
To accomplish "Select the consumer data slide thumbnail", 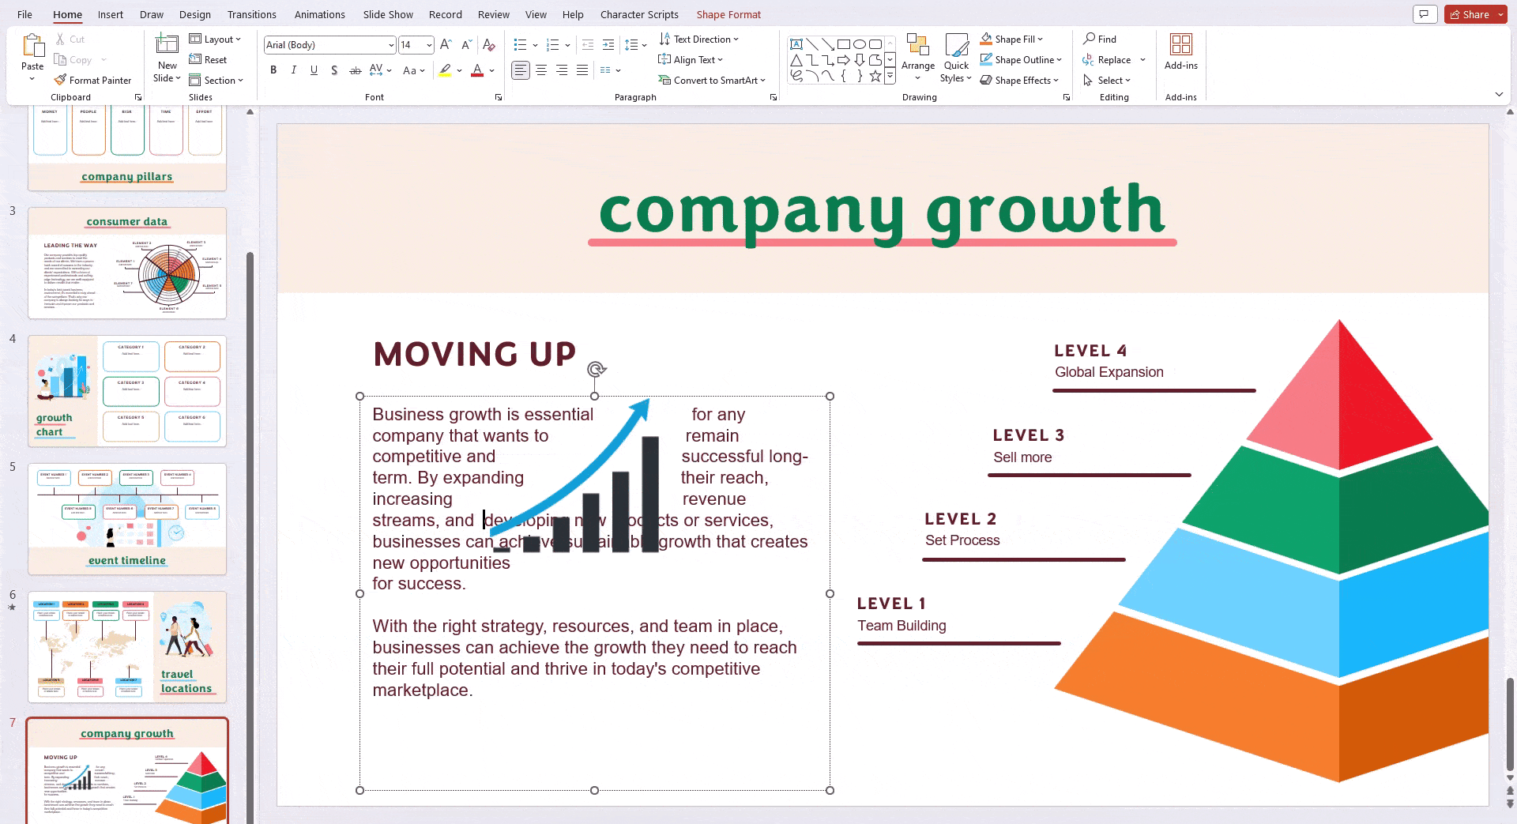I will point(127,263).
